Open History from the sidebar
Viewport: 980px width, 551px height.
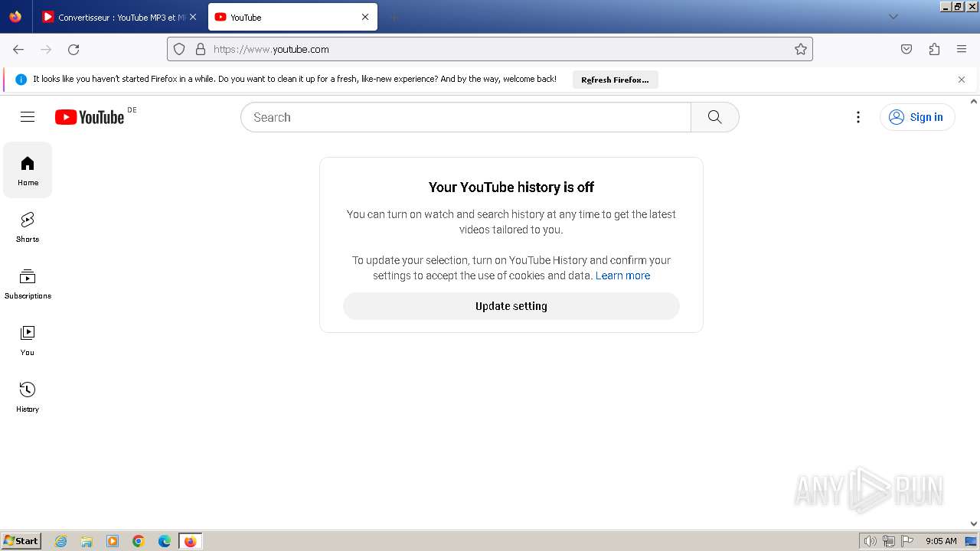pos(28,396)
